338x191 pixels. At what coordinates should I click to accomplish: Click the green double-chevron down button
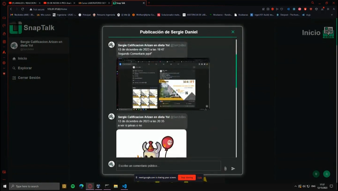(316, 174)
